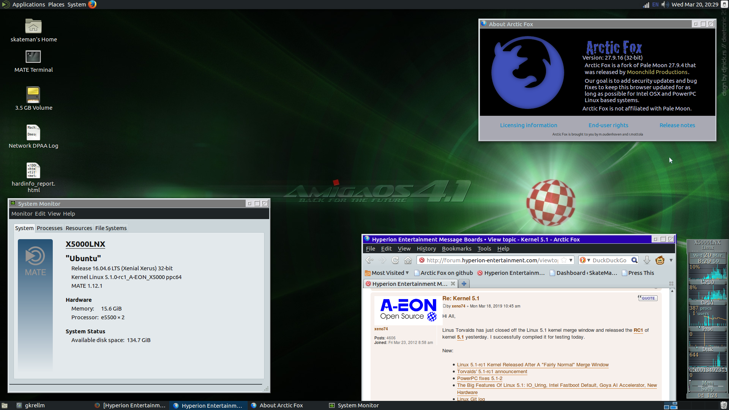Open a new tab with the plus button

tap(464, 284)
